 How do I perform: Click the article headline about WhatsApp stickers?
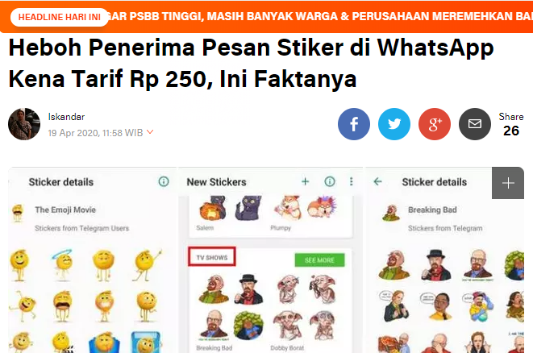(252, 63)
